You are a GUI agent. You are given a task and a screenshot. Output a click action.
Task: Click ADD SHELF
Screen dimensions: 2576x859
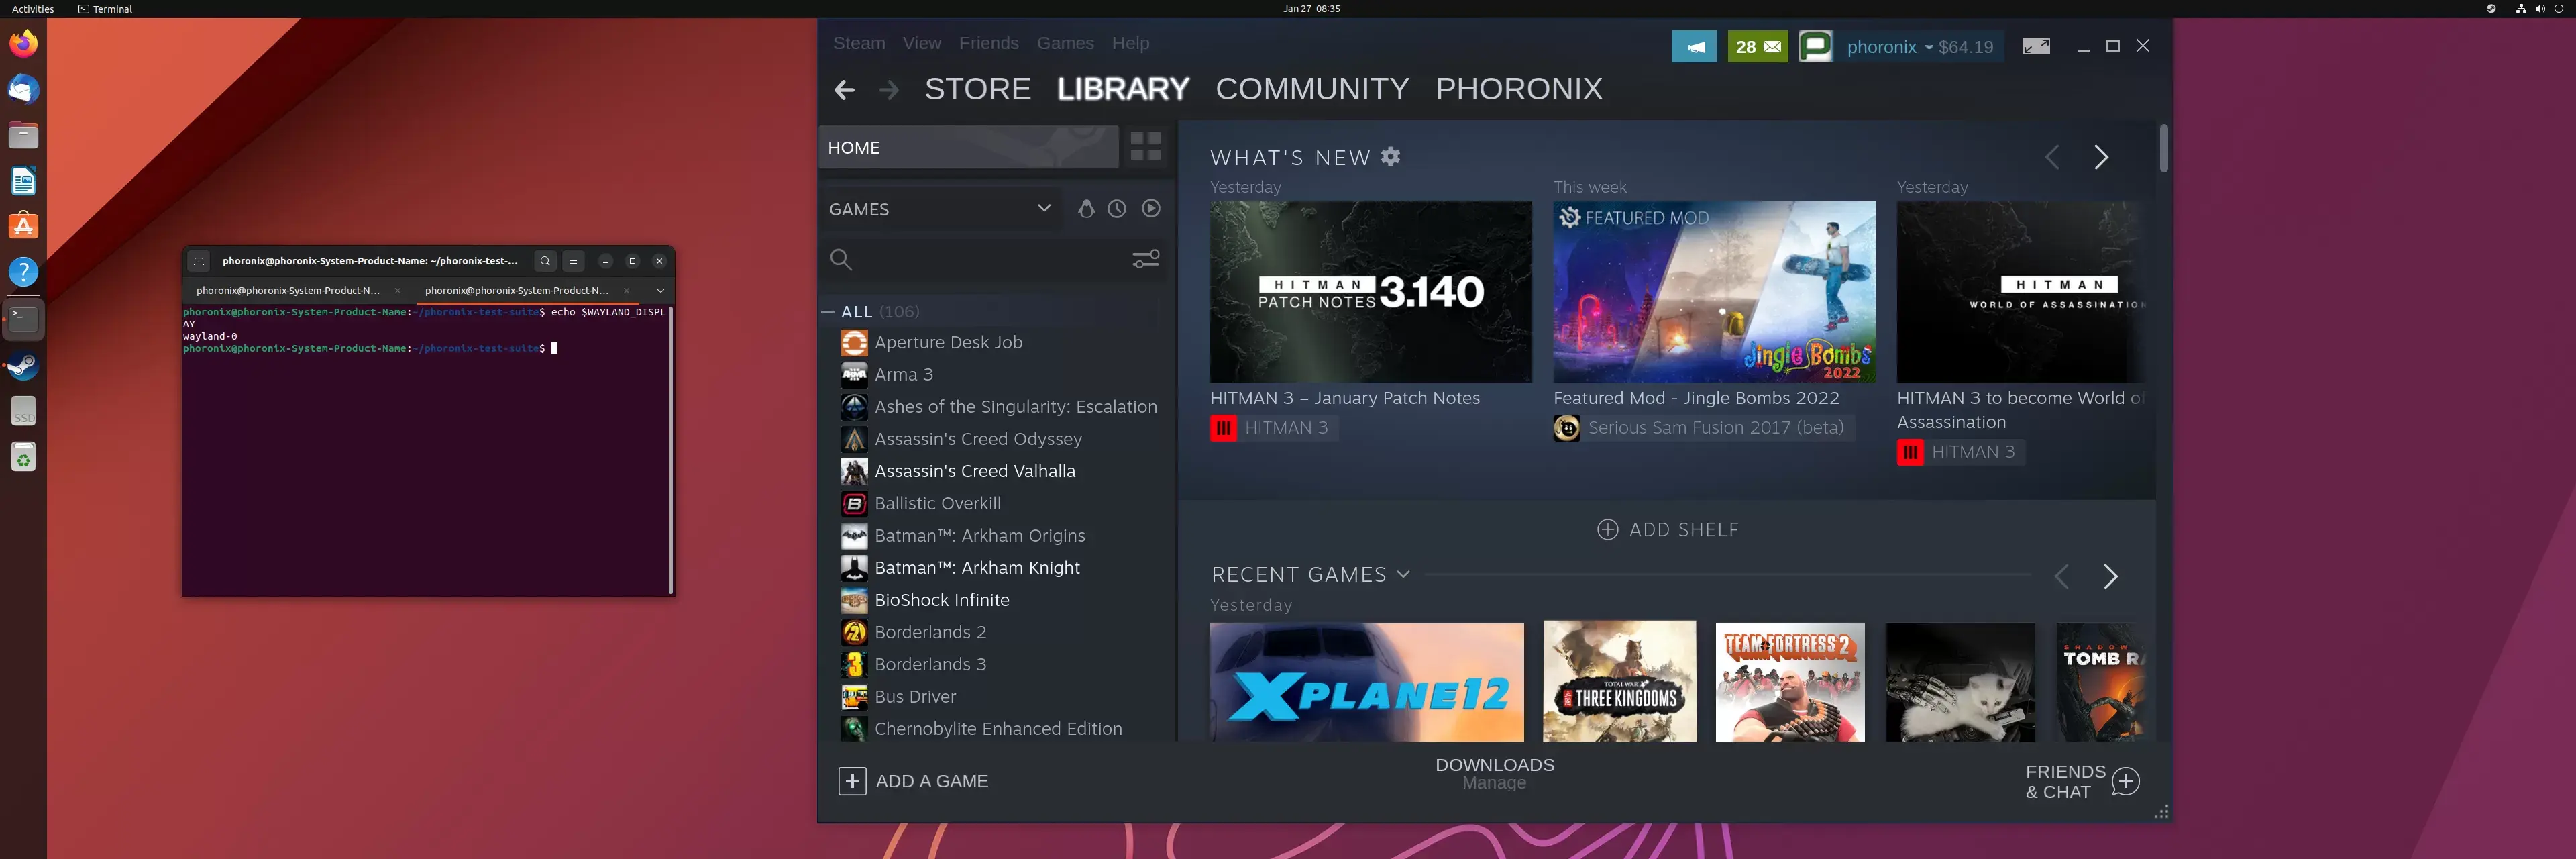1667,530
